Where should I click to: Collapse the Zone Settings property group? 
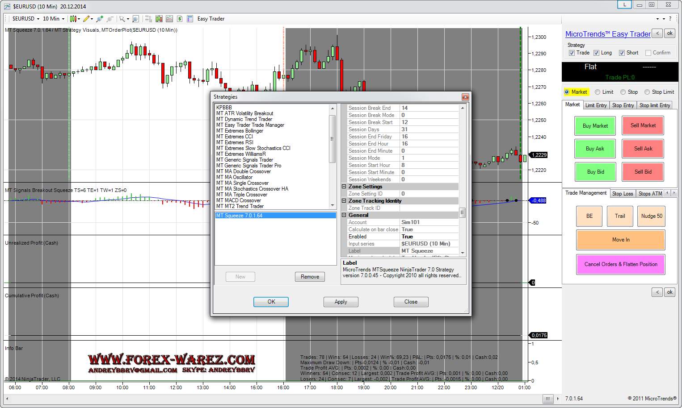pyautogui.click(x=344, y=187)
